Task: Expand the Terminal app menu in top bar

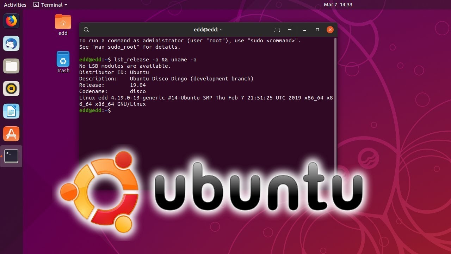Action: (50, 5)
